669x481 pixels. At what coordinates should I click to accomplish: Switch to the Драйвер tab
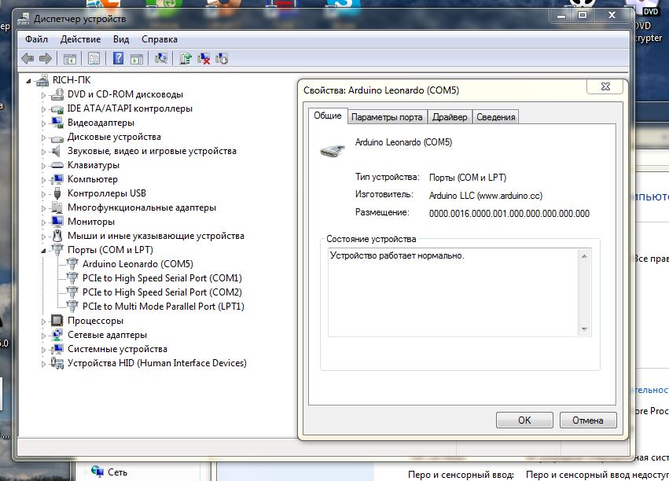(450, 117)
